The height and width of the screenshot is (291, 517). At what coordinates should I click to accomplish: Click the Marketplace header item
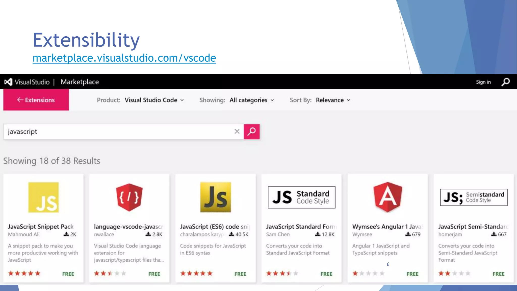(x=80, y=82)
